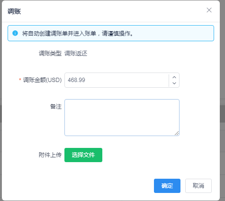The width and height of the screenshot is (225, 201).
Task: Cancel using the 取消 button
Action: 198,186
